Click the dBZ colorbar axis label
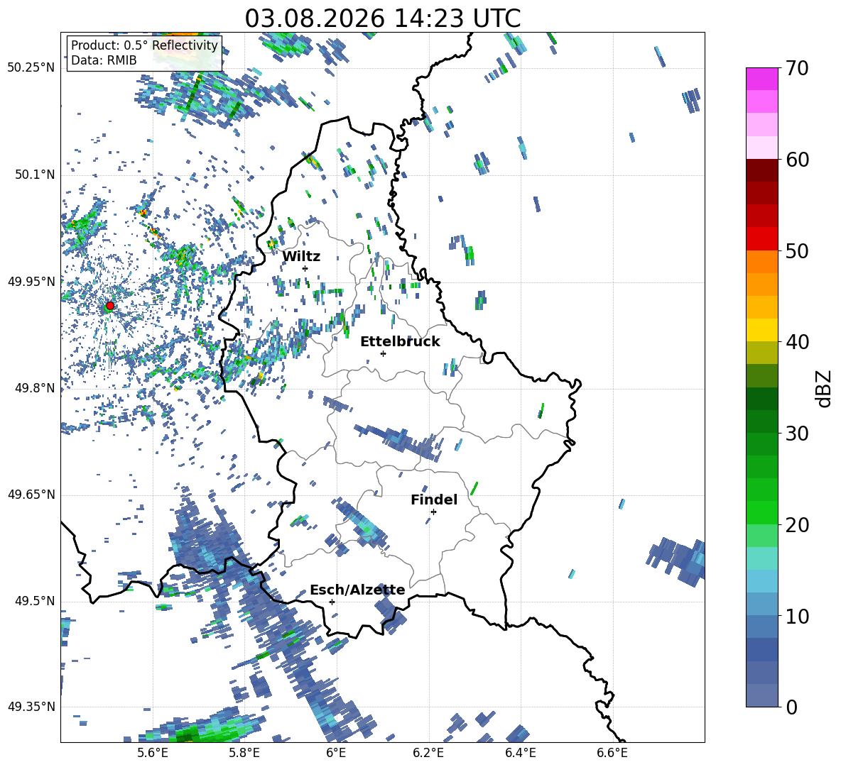 [x=823, y=388]
